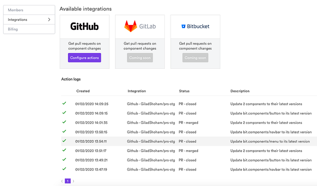The width and height of the screenshot is (317, 186).
Task: Click the GitLab fox logo
Action: [x=130, y=26]
